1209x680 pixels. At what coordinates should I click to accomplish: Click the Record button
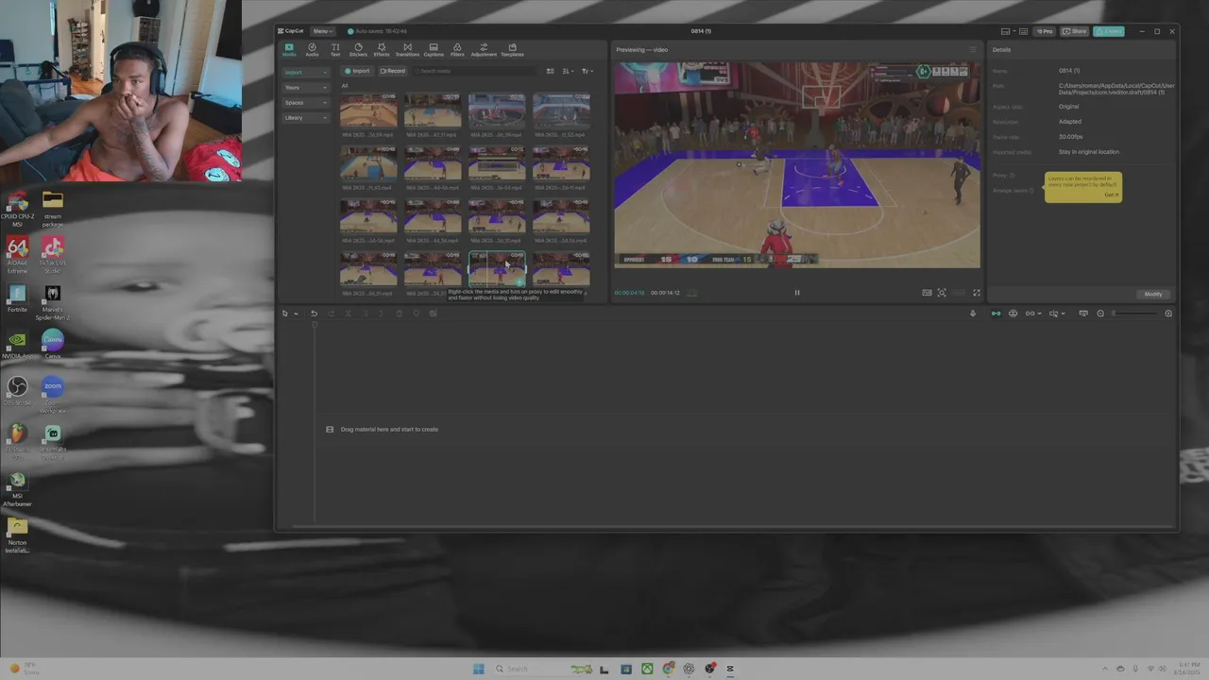393,71
